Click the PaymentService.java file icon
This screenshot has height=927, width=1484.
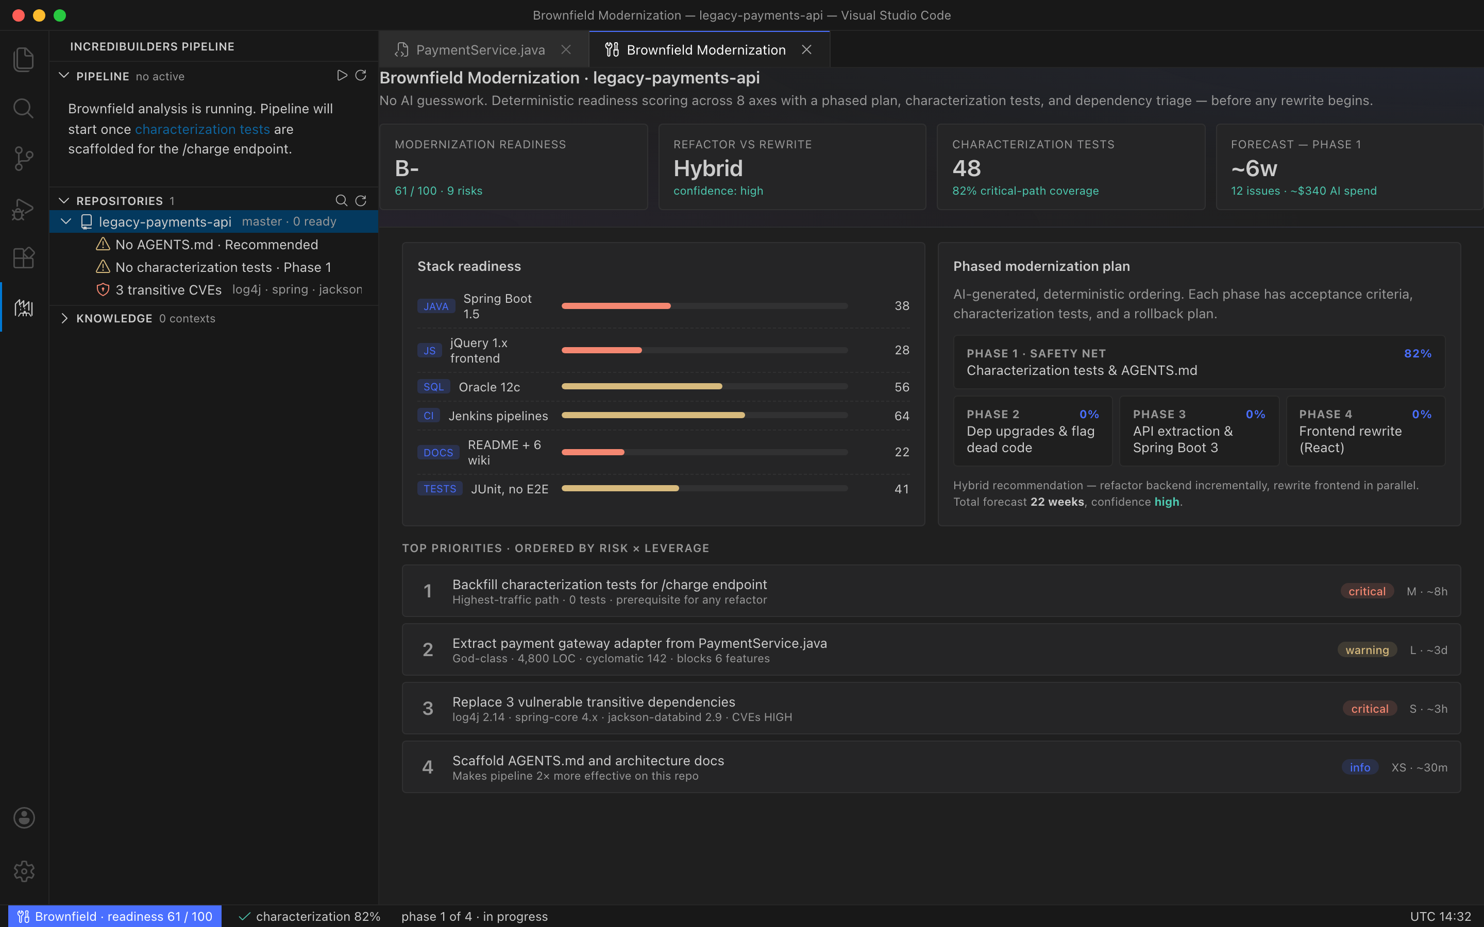pyautogui.click(x=402, y=49)
